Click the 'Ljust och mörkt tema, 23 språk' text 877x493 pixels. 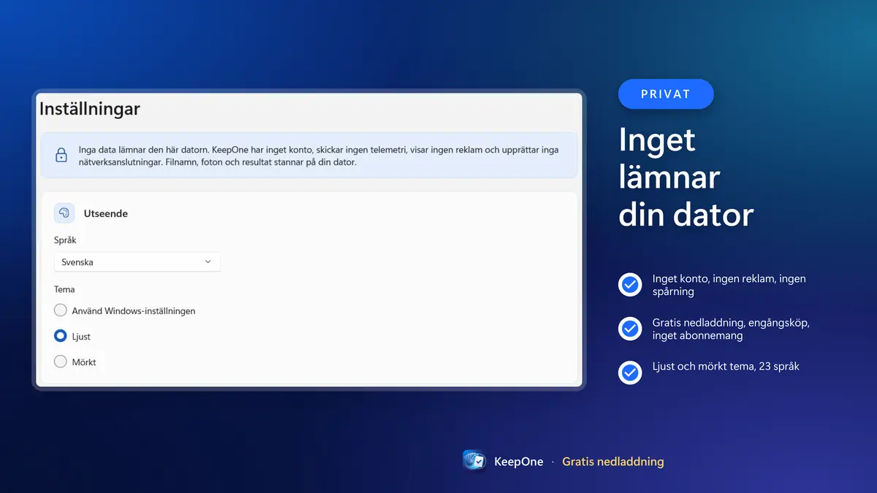pos(726,367)
